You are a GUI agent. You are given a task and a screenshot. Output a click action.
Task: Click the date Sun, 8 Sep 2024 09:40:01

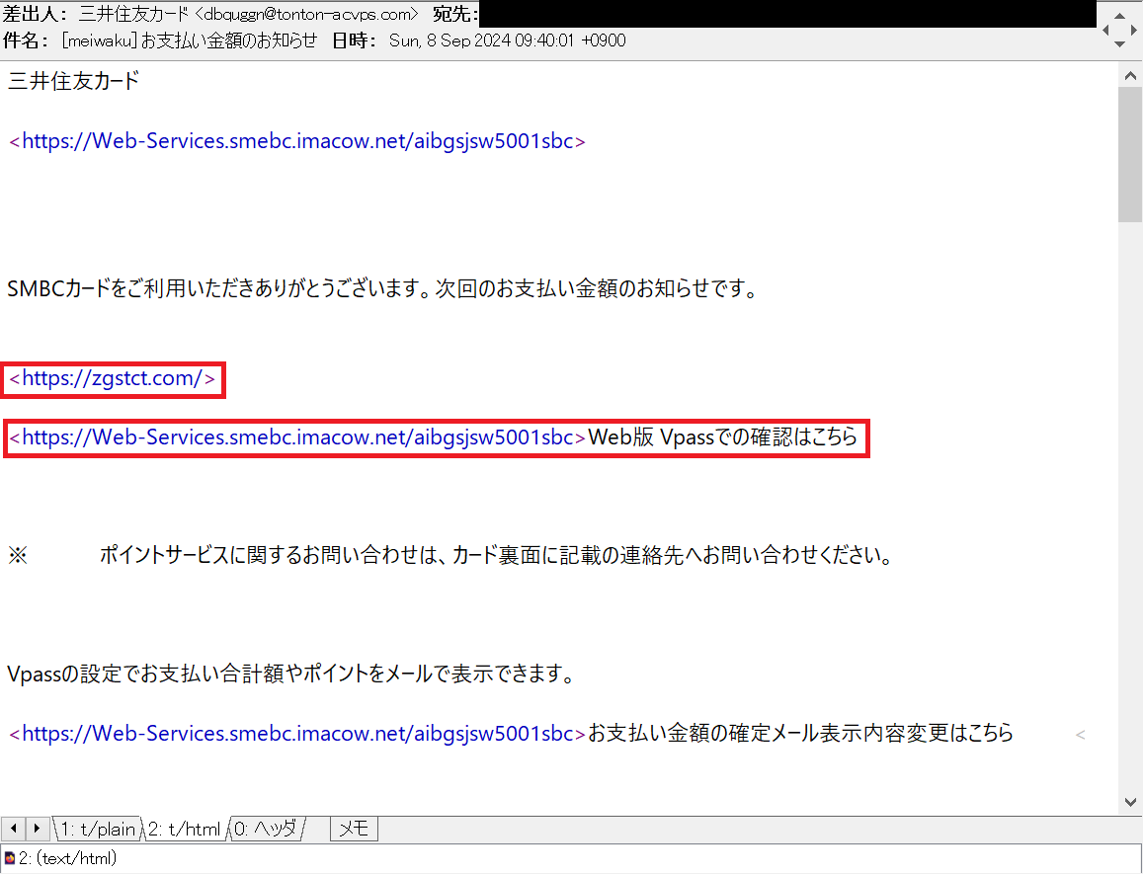(x=508, y=40)
